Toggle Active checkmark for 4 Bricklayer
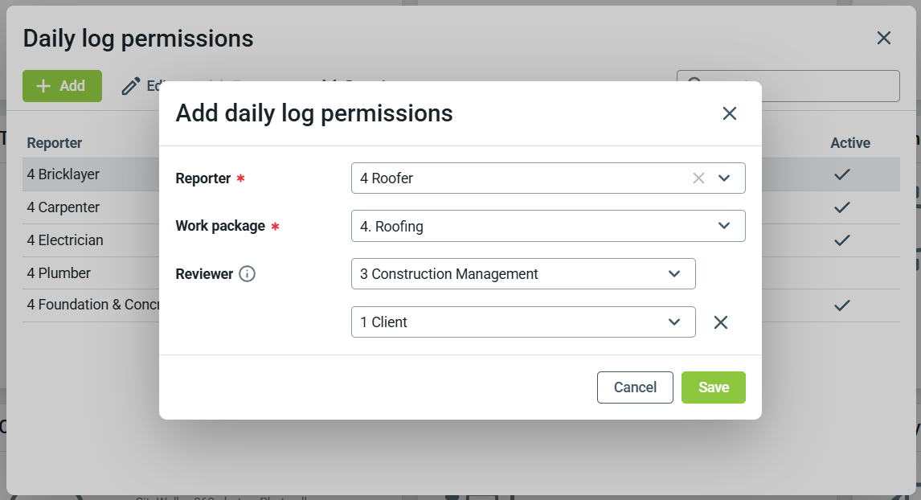The height and width of the screenshot is (500, 921). click(x=841, y=174)
